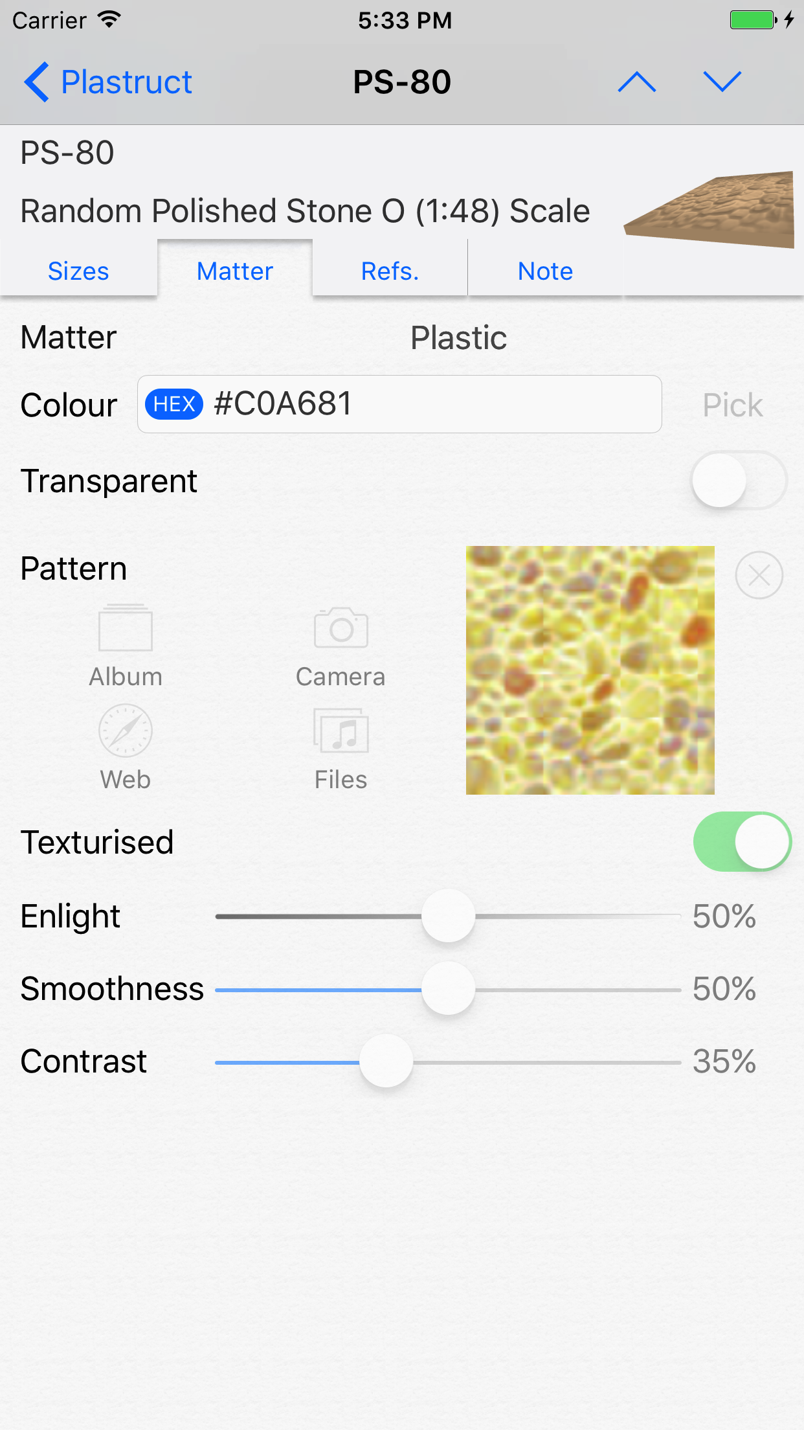Go to next item with down arrow
The height and width of the screenshot is (1430, 804).
722,82
